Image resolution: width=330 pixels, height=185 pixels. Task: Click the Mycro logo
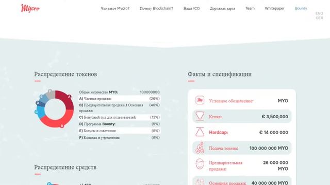click(30, 8)
